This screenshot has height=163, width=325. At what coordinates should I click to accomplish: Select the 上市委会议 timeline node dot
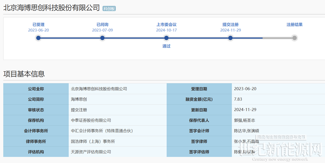[166, 38]
